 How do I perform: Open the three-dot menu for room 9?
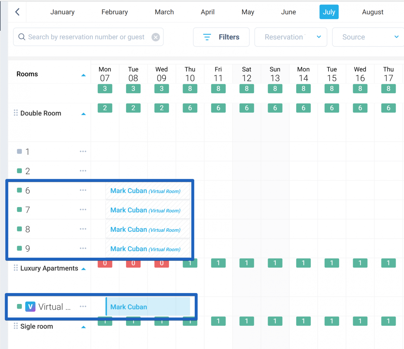[83, 248]
